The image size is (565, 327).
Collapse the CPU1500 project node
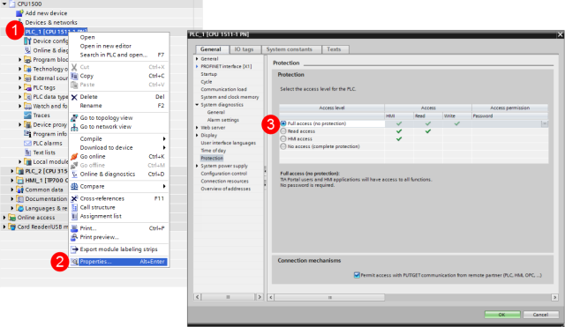(x=4, y=4)
